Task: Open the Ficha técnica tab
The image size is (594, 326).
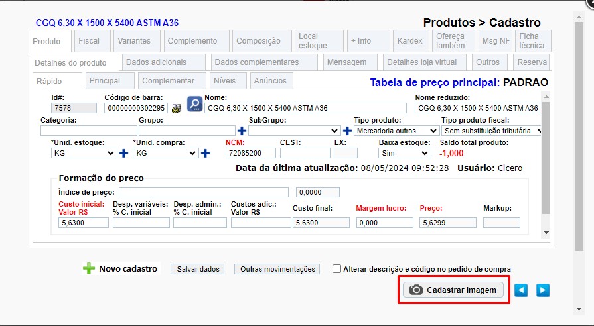Action: (532, 41)
